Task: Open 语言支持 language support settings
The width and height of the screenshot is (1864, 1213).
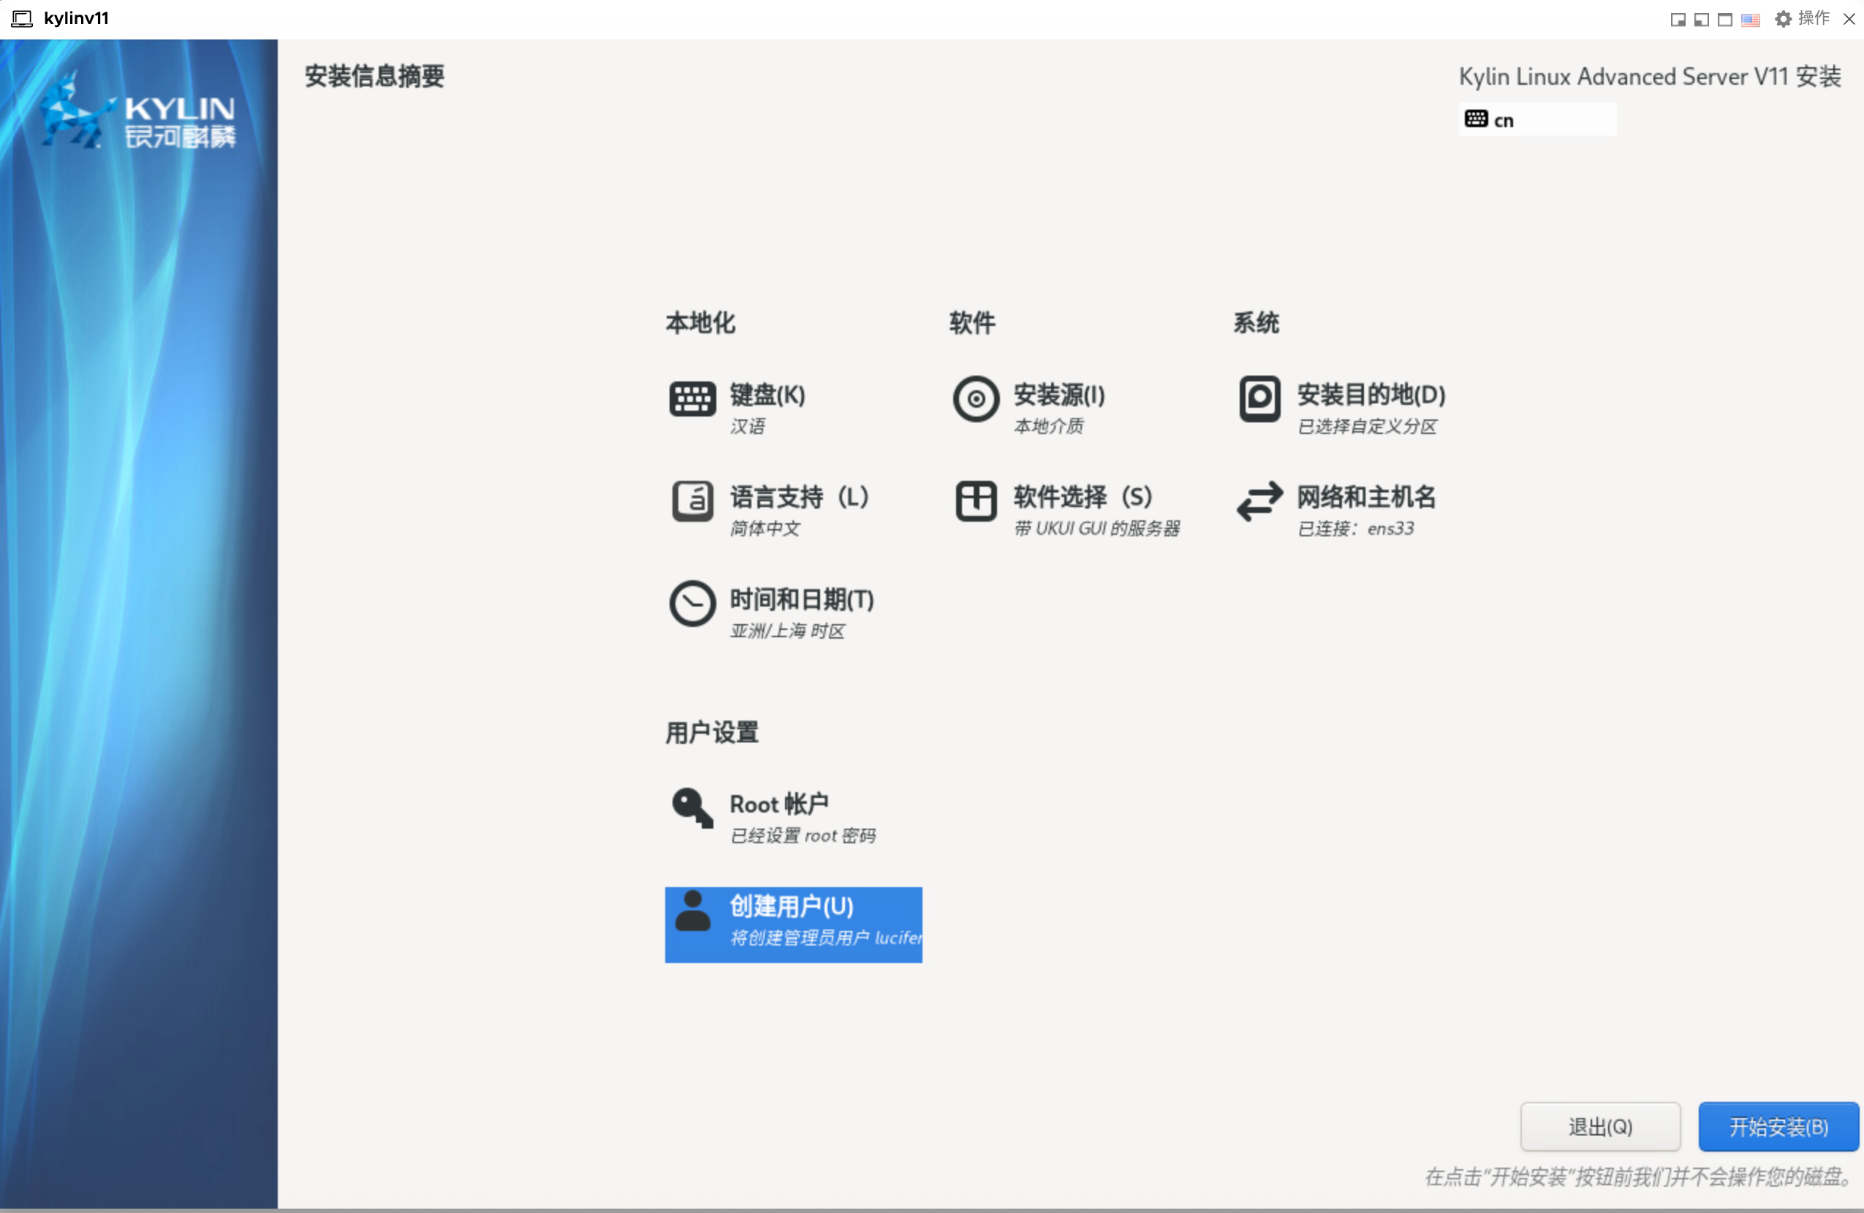Action: coord(797,498)
